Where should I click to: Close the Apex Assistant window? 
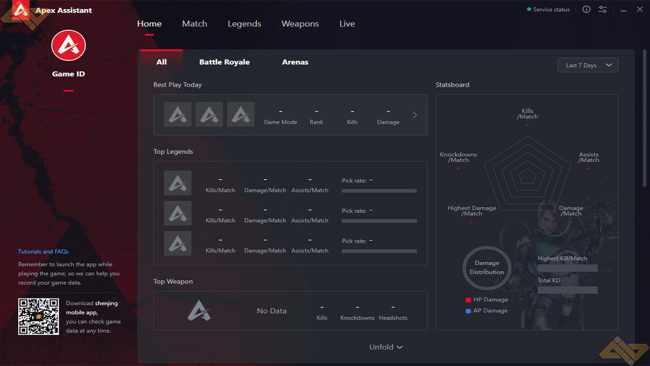(x=640, y=9)
